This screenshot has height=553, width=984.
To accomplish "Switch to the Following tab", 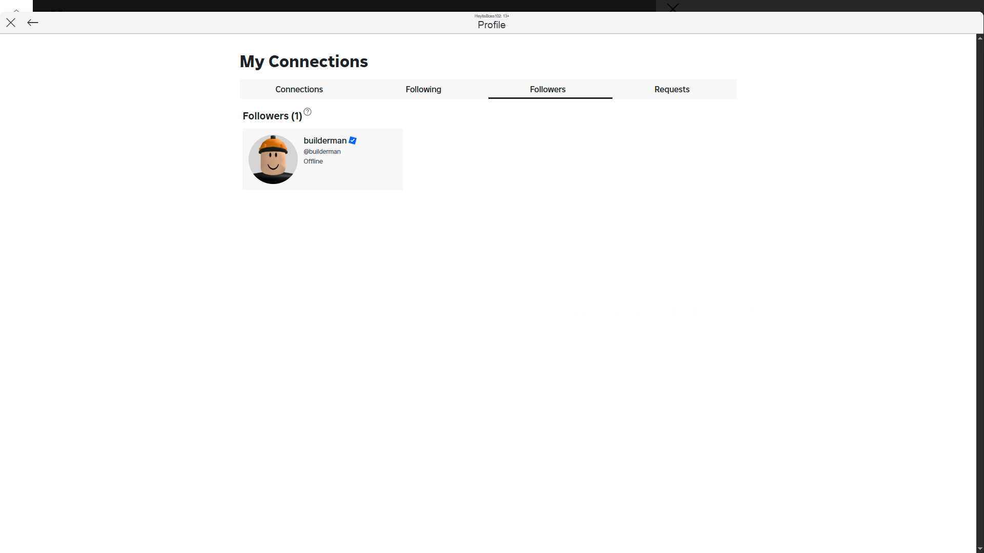I will point(423,89).
